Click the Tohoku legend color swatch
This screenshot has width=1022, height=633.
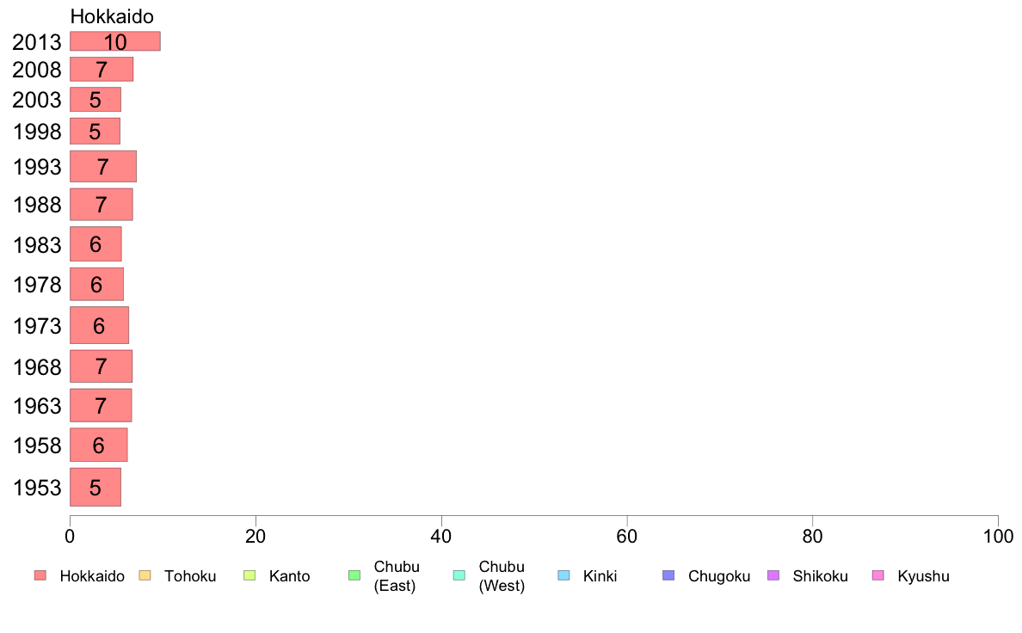[145, 575]
